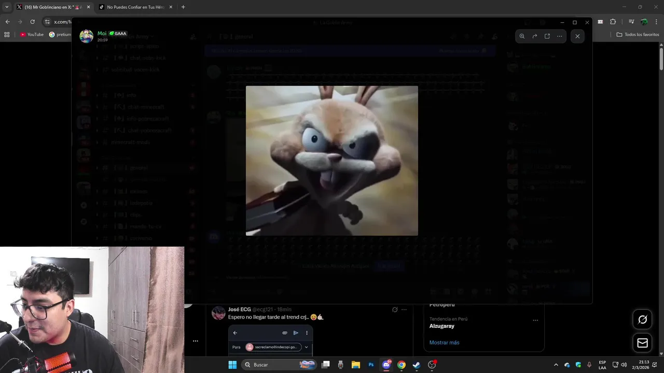
Task: Click the red extension icon in Chrome toolbar
Action: click(x=600, y=22)
